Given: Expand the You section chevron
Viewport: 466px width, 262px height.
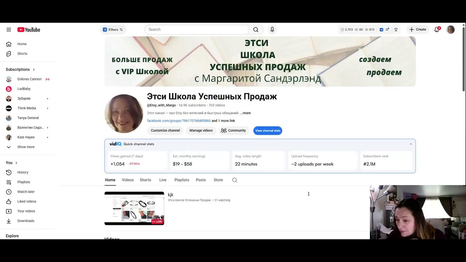Looking at the screenshot, I should [x=16, y=163].
